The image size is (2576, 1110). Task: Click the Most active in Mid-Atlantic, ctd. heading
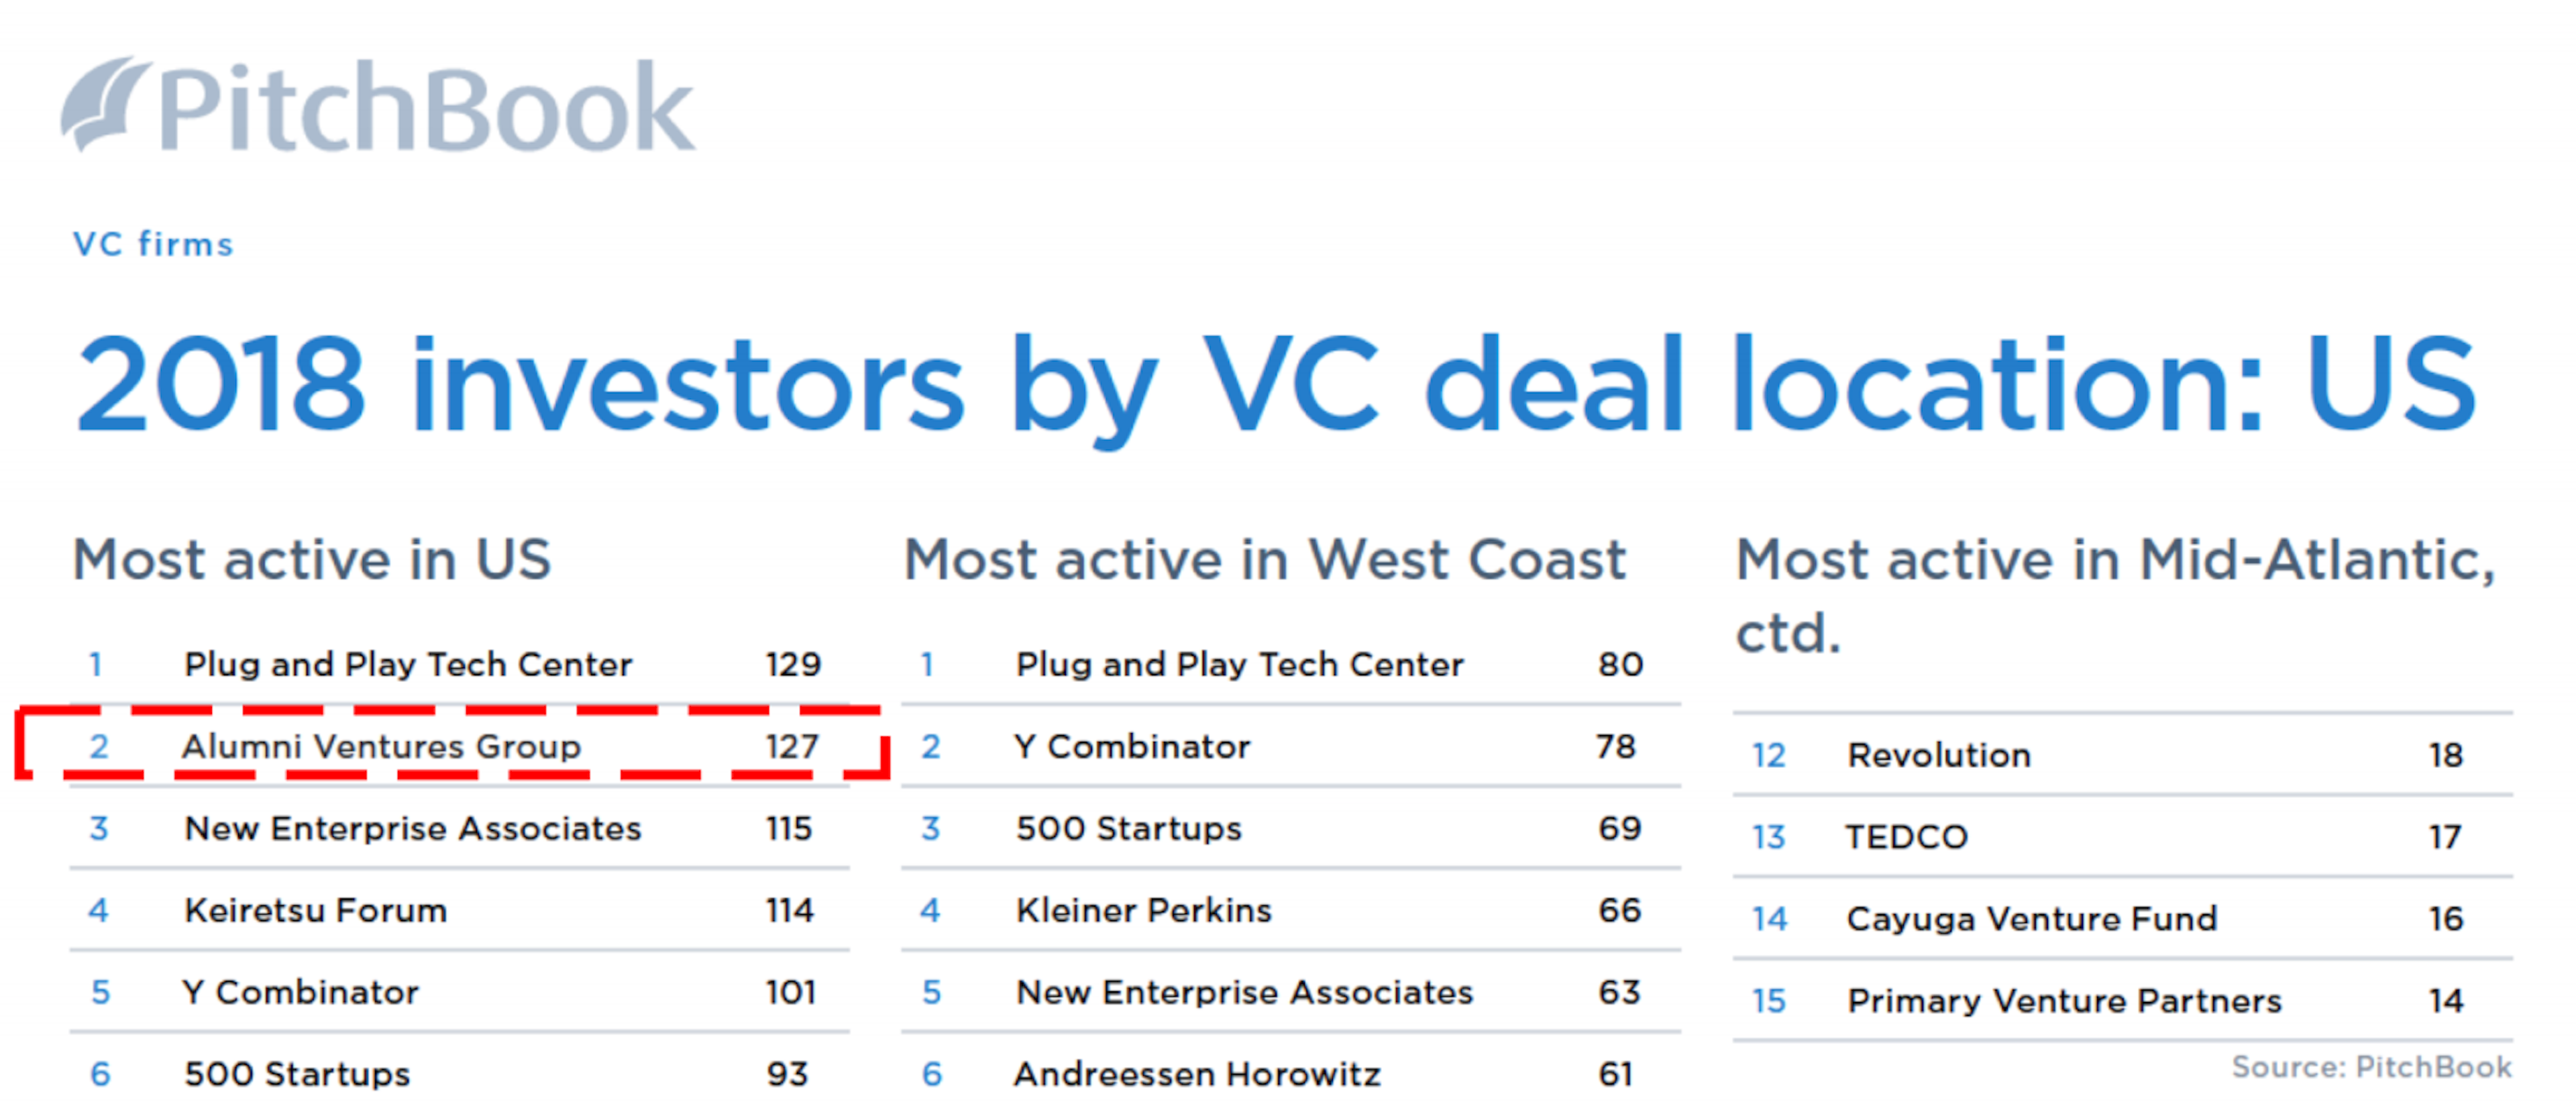(x=2115, y=595)
